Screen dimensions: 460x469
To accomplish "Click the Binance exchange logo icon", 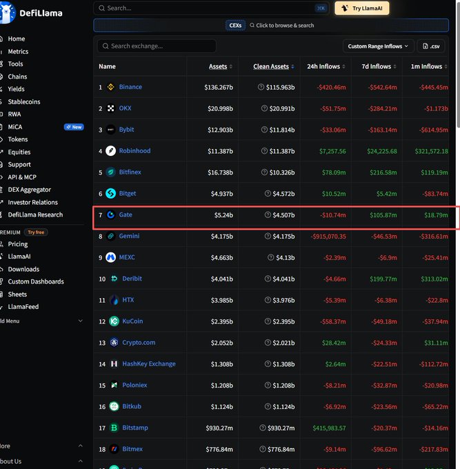I will pos(110,87).
